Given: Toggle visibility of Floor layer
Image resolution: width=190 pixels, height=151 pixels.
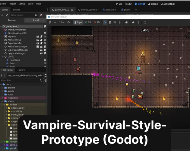Looking at the screenshot, I should point(45,63).
